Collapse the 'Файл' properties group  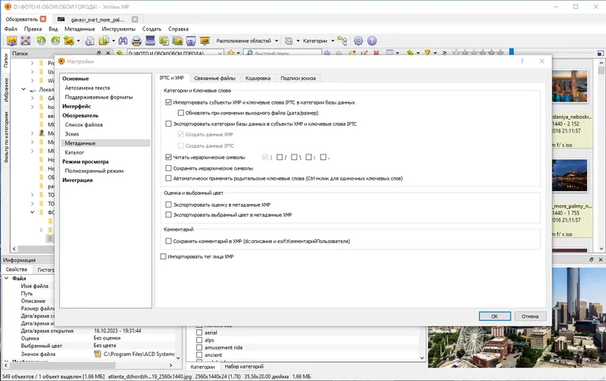tap(7, 278)
